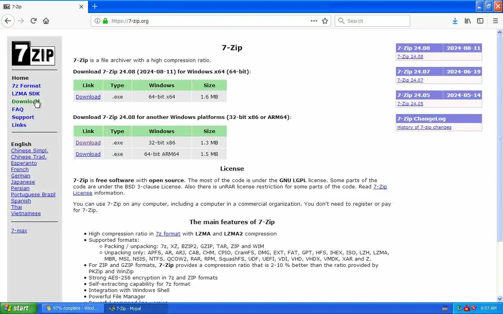Switch language to German

pos(20,175)
